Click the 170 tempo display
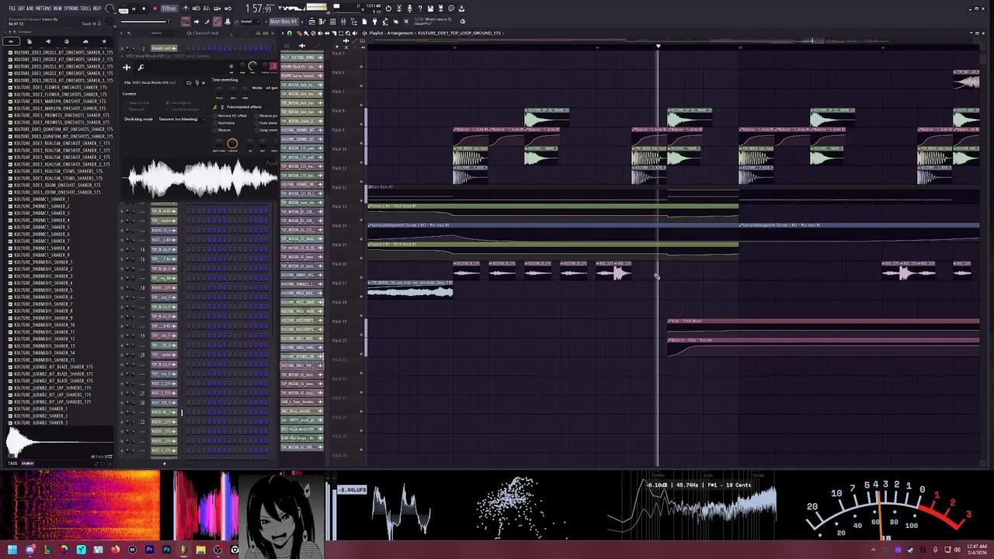The height and width of the screenshot is (559, 994). (x=169, y=9)
